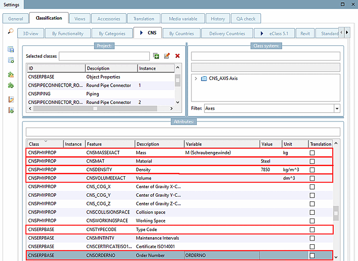358x261 pixels.
Task: Click the green plus add class icon
Action: (x=156, y=56)
